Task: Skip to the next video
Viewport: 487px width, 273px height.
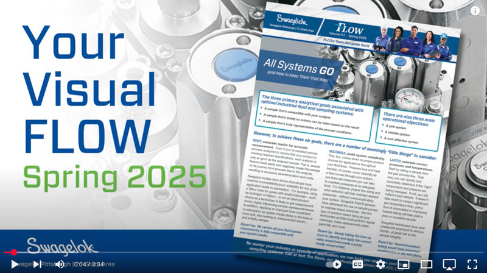Action: click(37, 264)
